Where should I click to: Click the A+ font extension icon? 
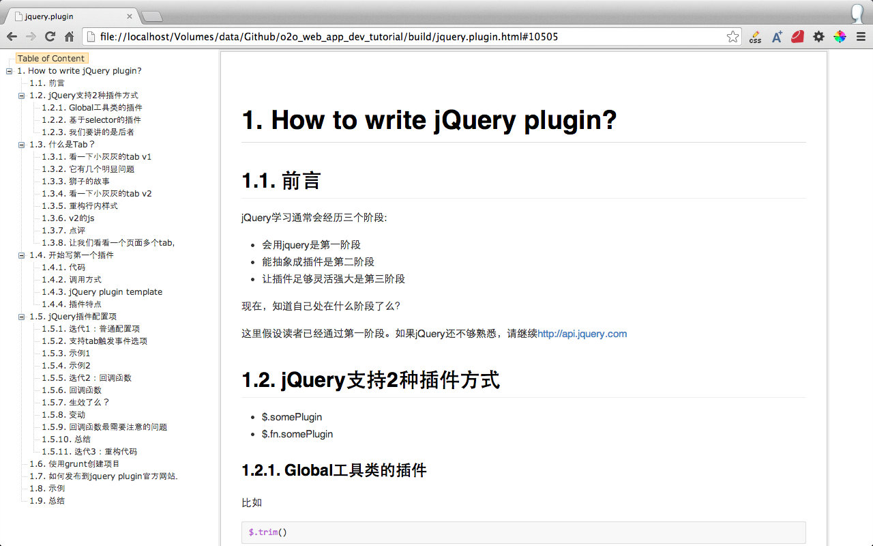pyautogui.click(x=777, y=37)
